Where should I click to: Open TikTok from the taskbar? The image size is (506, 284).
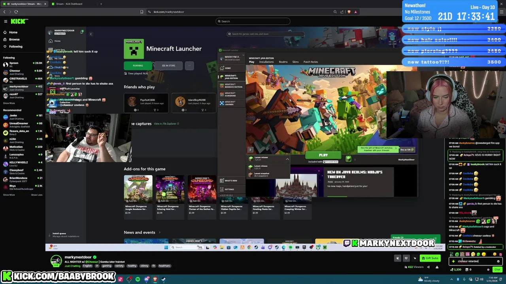121,279
